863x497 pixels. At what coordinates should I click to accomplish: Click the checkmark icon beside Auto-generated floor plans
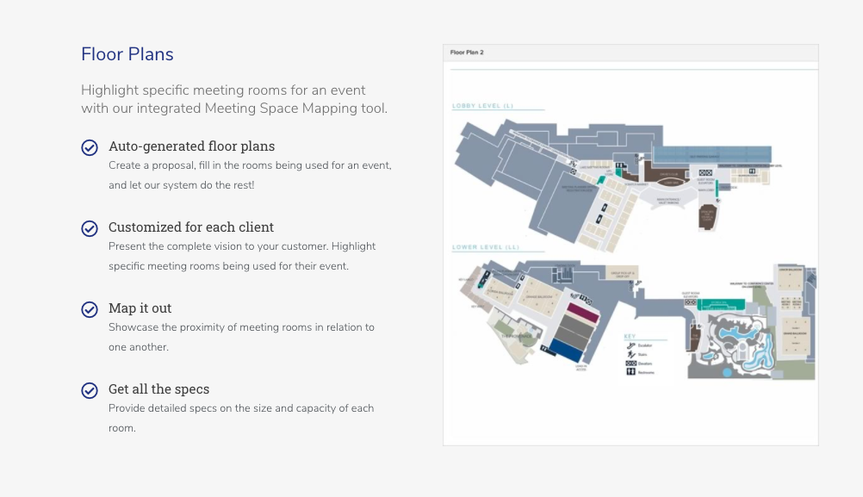(90, 147)
